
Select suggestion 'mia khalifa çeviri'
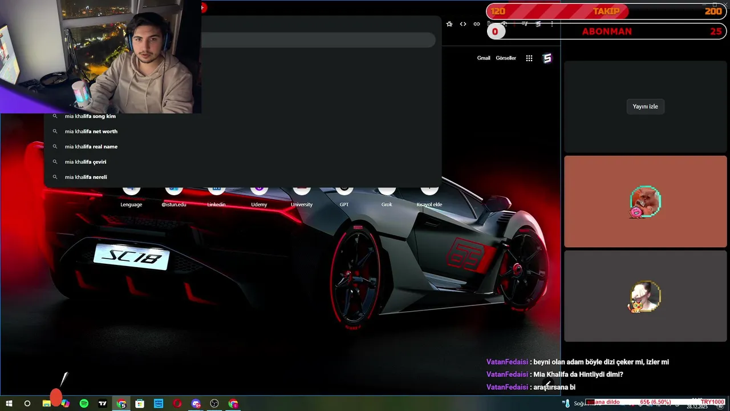(242, 162)
